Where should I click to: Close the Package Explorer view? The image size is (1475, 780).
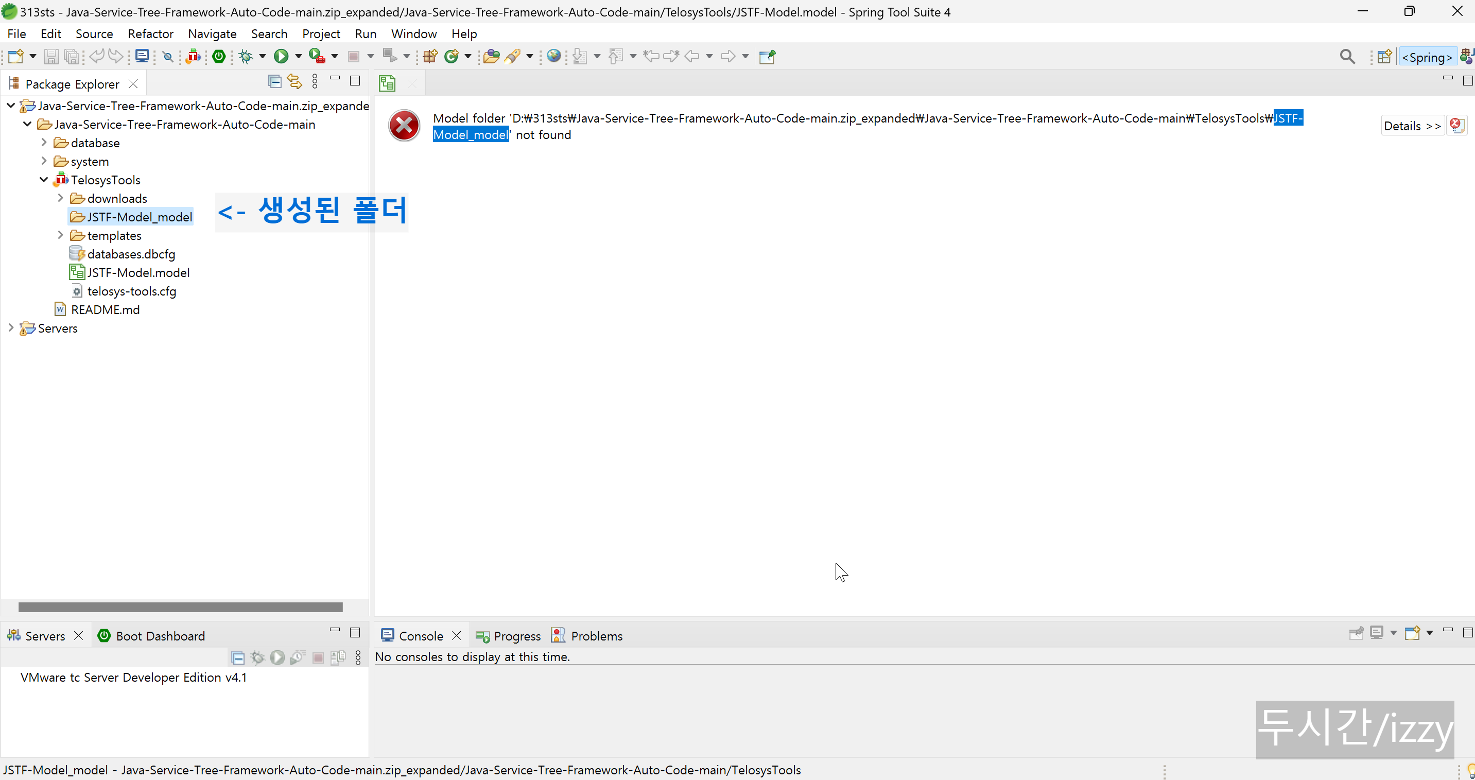point(133,84)
